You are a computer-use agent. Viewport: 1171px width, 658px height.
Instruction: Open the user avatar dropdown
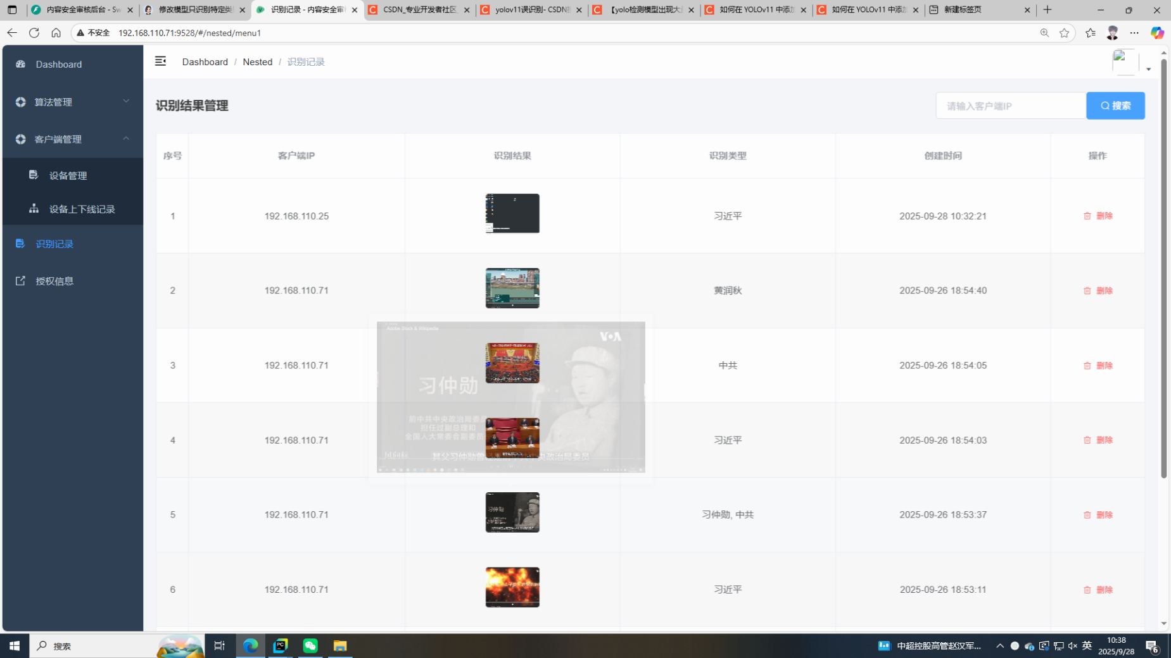(x=1131, y=63)
